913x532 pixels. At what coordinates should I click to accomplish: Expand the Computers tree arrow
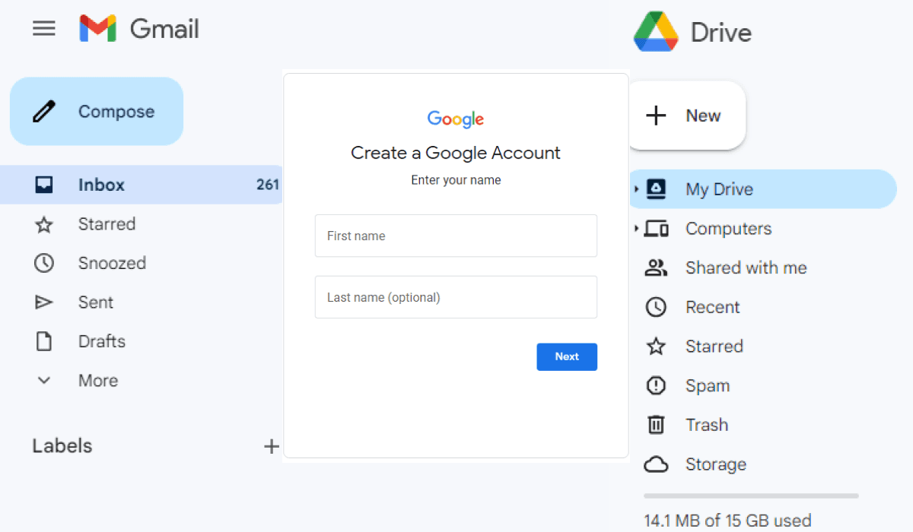(636, 229)
